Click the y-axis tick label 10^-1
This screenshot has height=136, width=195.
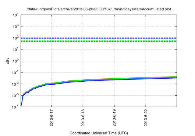tap(16, 73)
